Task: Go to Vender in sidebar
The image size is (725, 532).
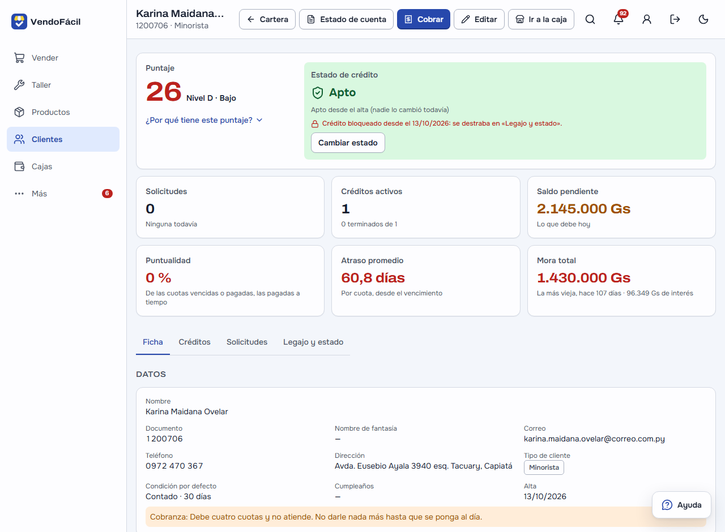Action: tap(63, 58)
